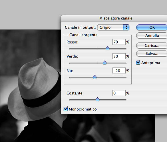Viewport: 167px width, 142px height.
Task: Save settings with the Salva... button
Action: [152, 54]
